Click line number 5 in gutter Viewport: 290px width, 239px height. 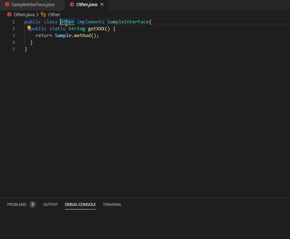click(x=14, y=49)
